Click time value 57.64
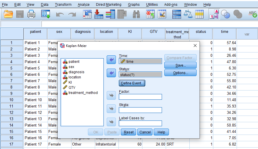This screenshot has width=258, height=149. 225,43
